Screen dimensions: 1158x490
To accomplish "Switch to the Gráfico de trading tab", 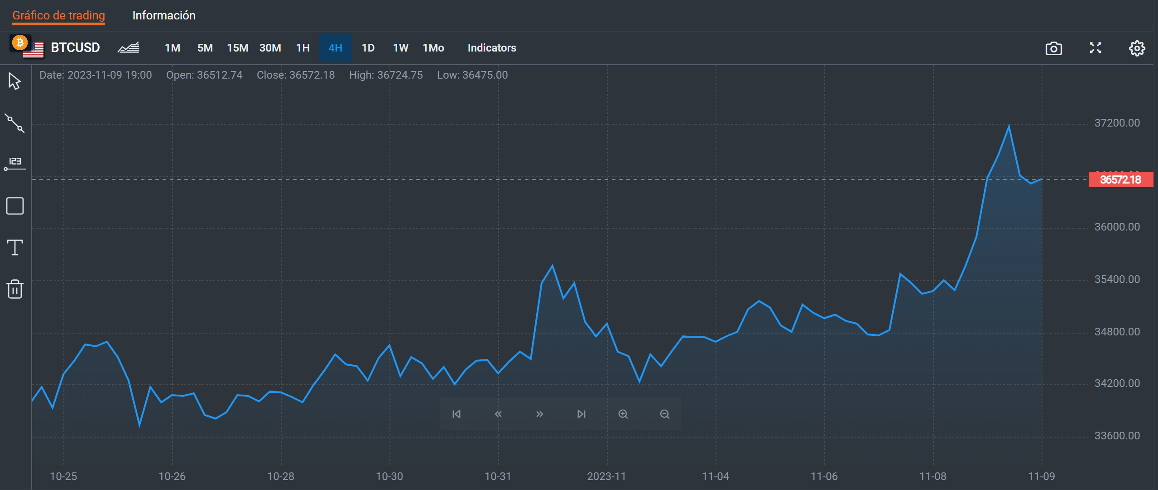I will [x=58, y=15].
